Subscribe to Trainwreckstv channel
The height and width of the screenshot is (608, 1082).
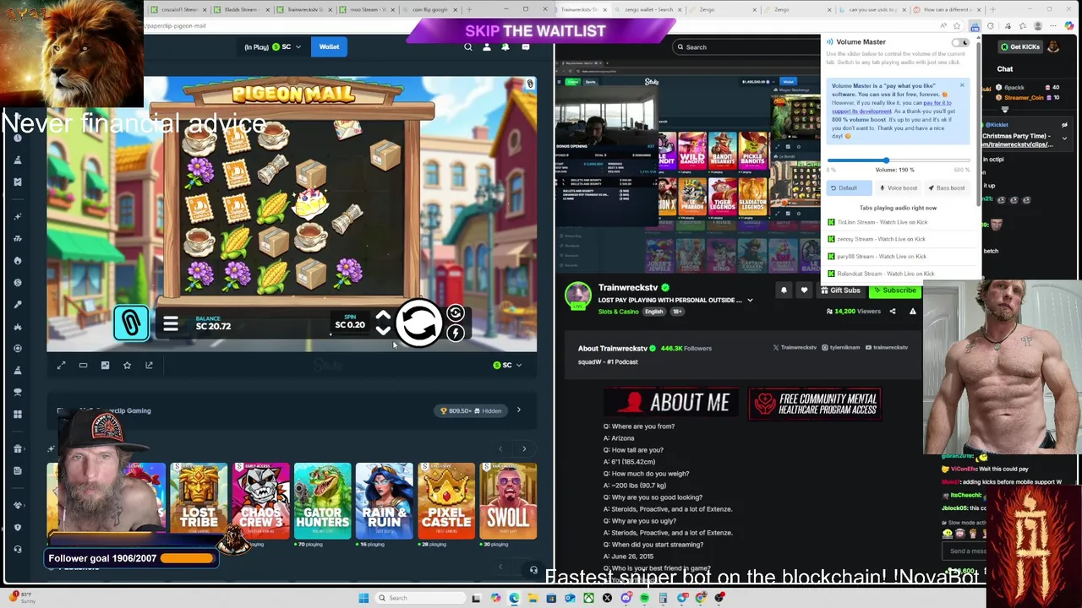point(895,290)
